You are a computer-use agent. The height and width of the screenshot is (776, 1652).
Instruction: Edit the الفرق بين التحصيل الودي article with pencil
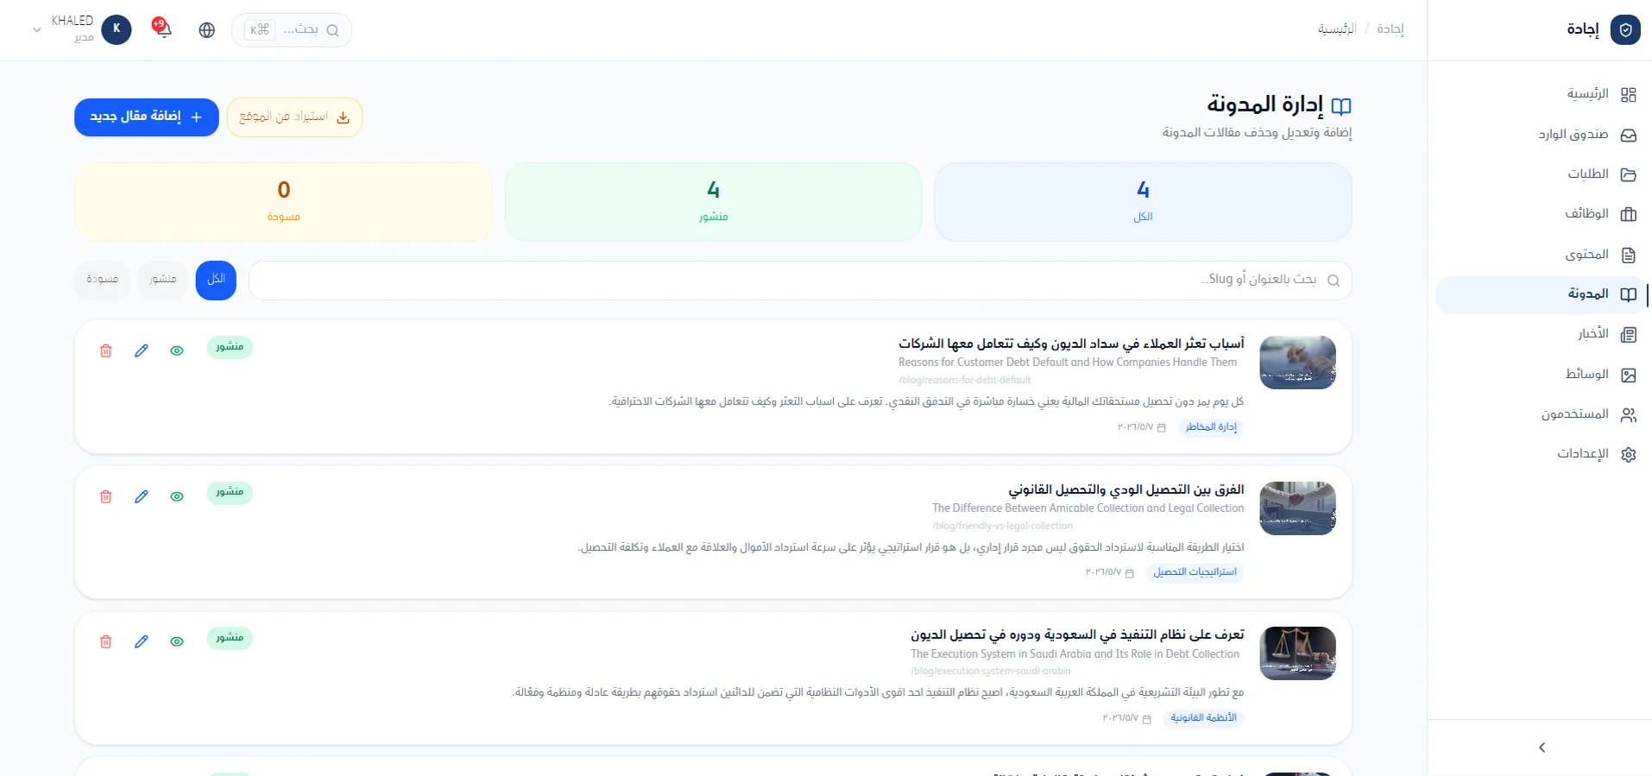pyautogui.click(x=142, y=496)
